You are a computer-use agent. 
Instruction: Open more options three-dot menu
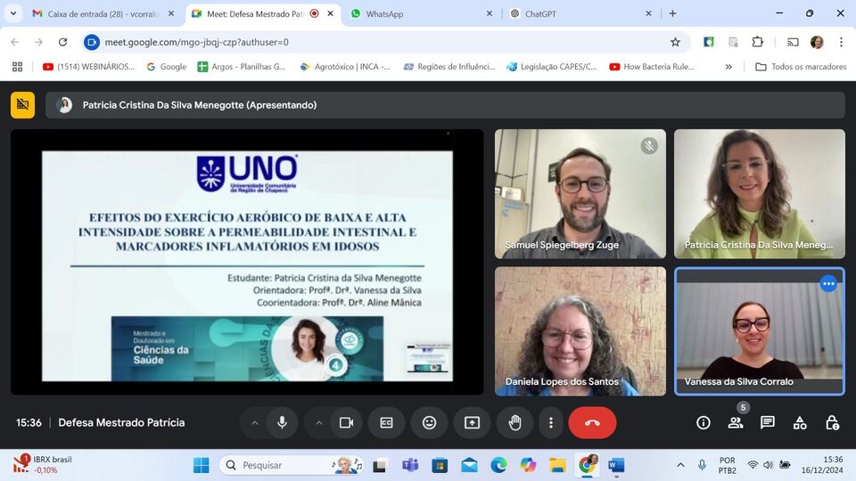click(551, 422)
